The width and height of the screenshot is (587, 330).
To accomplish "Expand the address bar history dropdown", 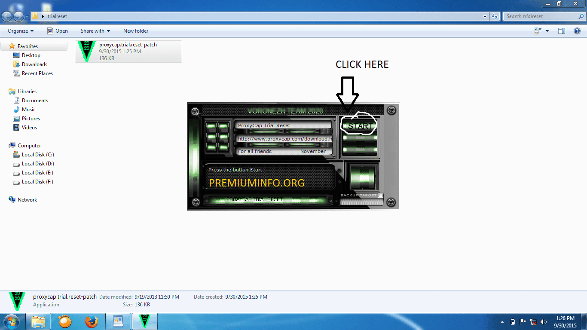I will (485, 16).
